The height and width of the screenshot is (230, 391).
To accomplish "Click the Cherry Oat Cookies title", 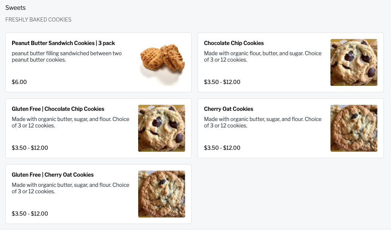I will (x=228, y=109).
